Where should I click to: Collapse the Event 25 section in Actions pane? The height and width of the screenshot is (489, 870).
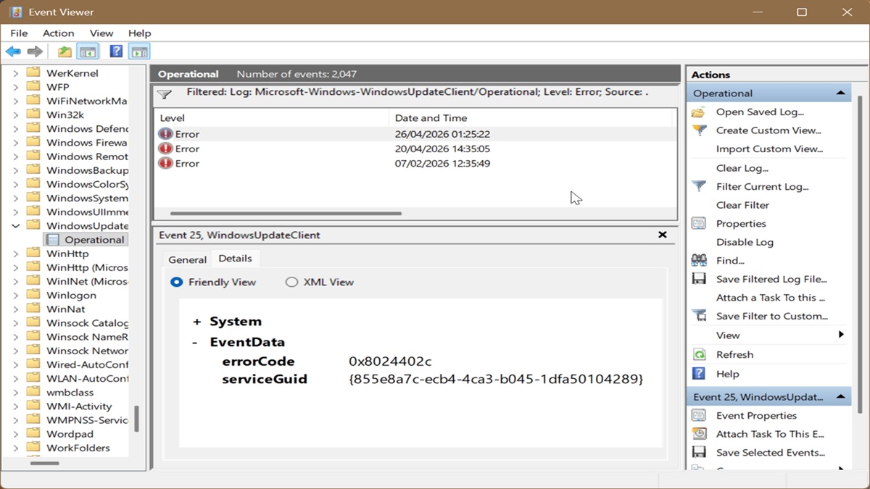click(x=840, y=397)
